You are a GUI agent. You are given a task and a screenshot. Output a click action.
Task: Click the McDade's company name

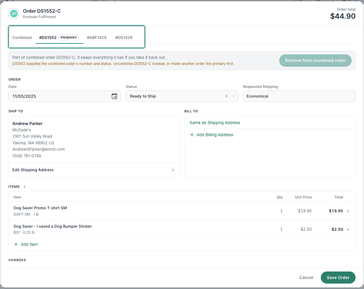tap(22, 130)
